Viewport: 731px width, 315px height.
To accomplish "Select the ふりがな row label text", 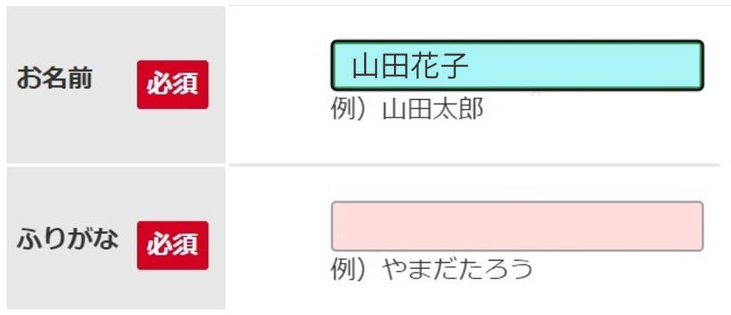I will coord(67,240).
